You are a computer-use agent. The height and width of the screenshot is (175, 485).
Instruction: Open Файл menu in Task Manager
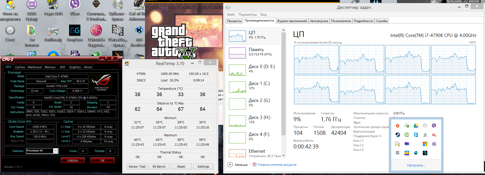pos(231,14)
